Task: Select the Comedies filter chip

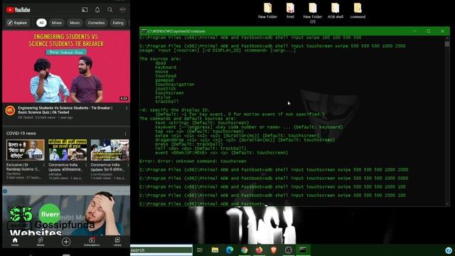Action: (96, 23)
